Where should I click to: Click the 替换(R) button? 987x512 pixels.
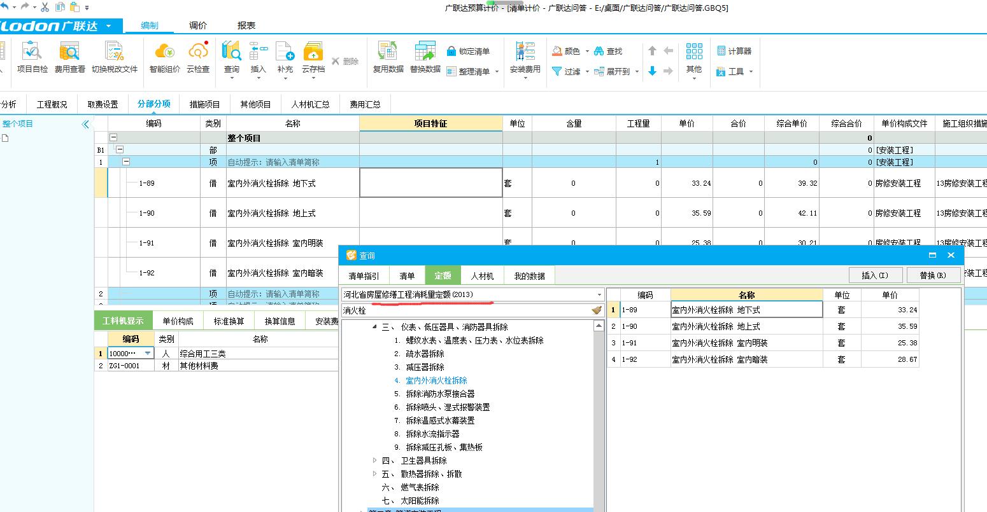pos(933,275)
